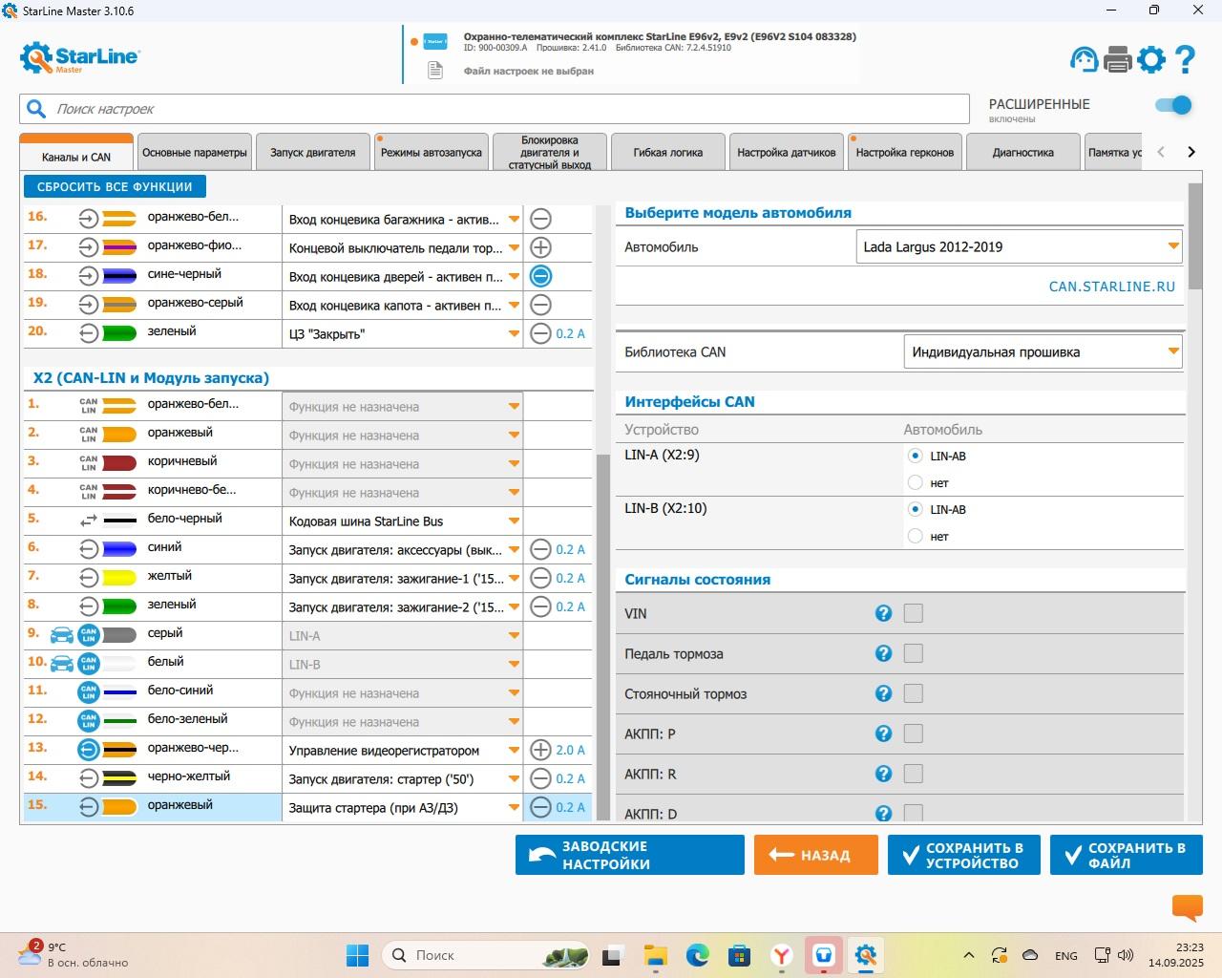Open Microsoft Edge from taskbar
Screen dimensions: 1222x978
[x=698, y=955]
